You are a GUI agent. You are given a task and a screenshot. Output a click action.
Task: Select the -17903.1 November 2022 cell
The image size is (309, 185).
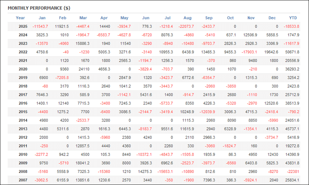[x=248, y=52]
